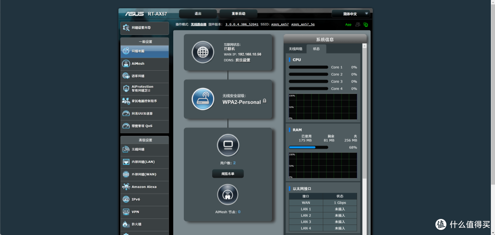Click the green network monitor icon in header
The image size is (495, 235).
click(366, 24)
